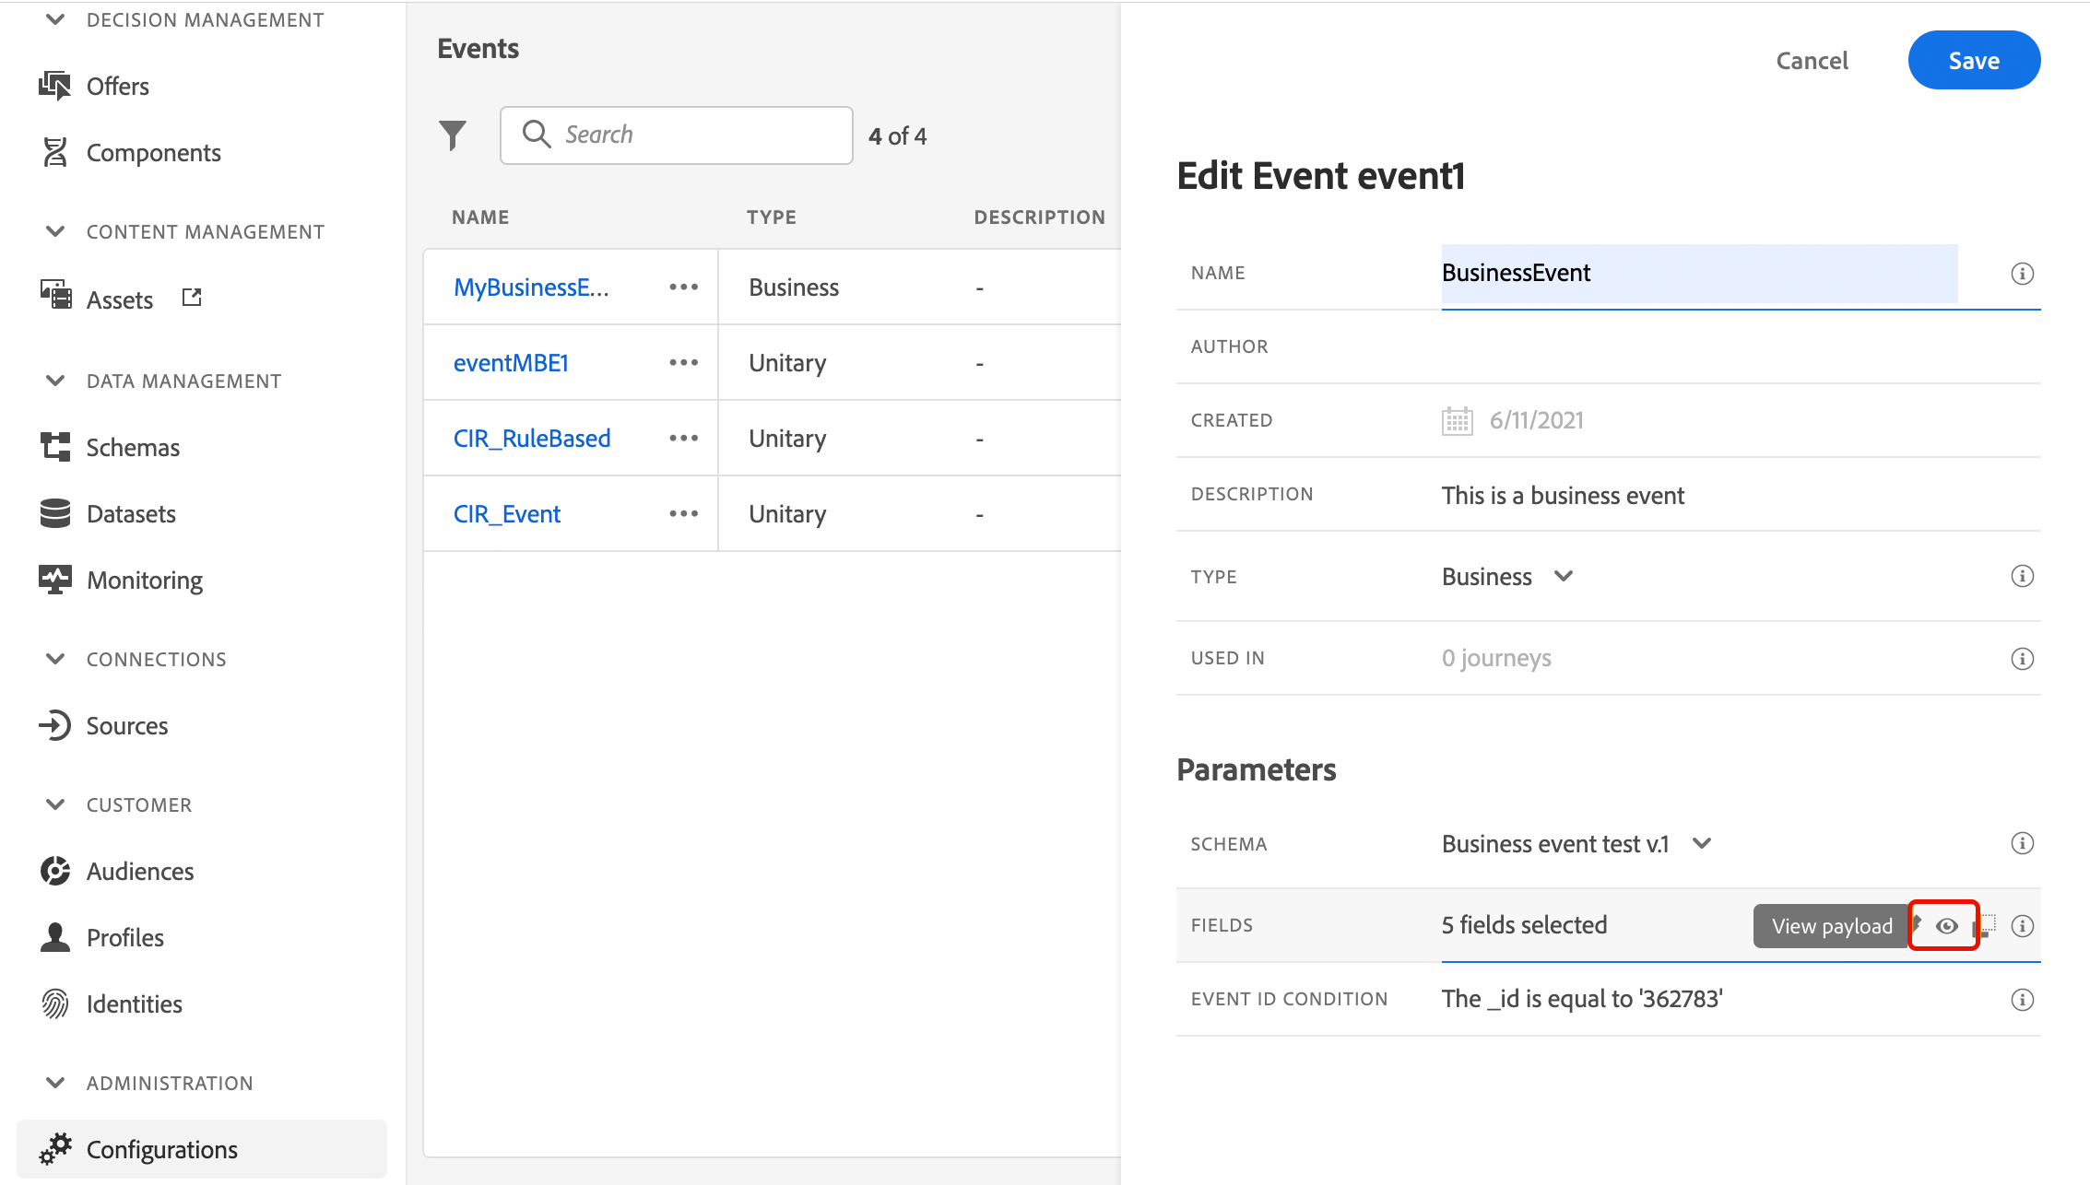Open the CIR_RuleBased event link

pyautogui.click(x=532, y=439)
